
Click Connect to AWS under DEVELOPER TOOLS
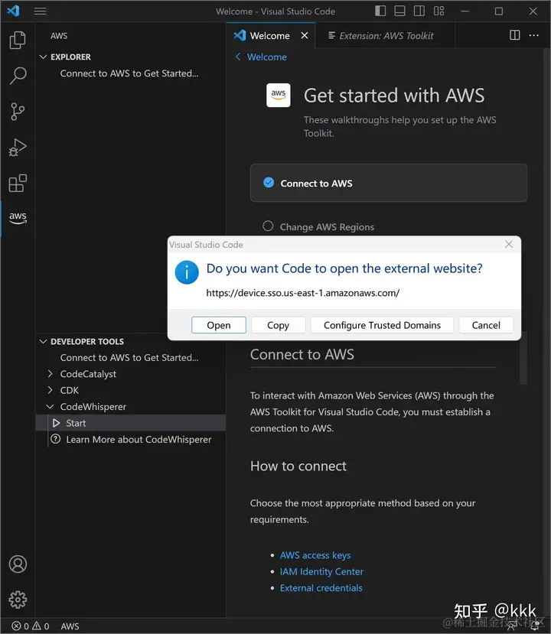coord(129,357)
